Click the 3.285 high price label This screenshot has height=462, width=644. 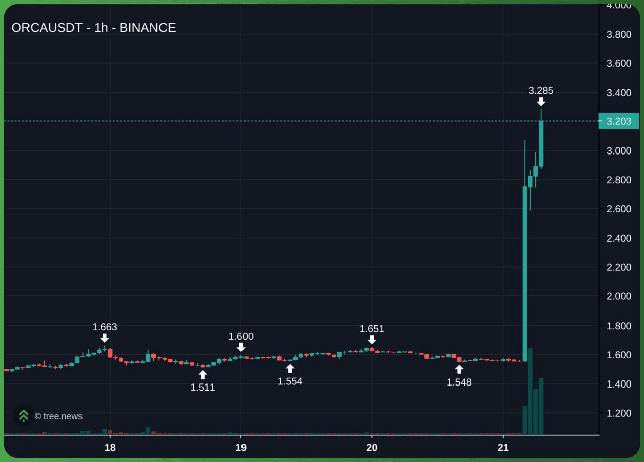click(541, 91)
